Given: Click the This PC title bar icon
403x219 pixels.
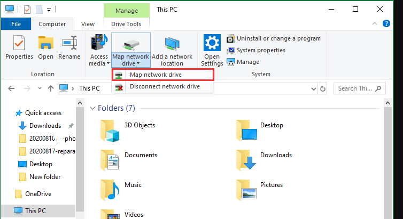Looking at the screenshot, I should [x=10, y=10].
